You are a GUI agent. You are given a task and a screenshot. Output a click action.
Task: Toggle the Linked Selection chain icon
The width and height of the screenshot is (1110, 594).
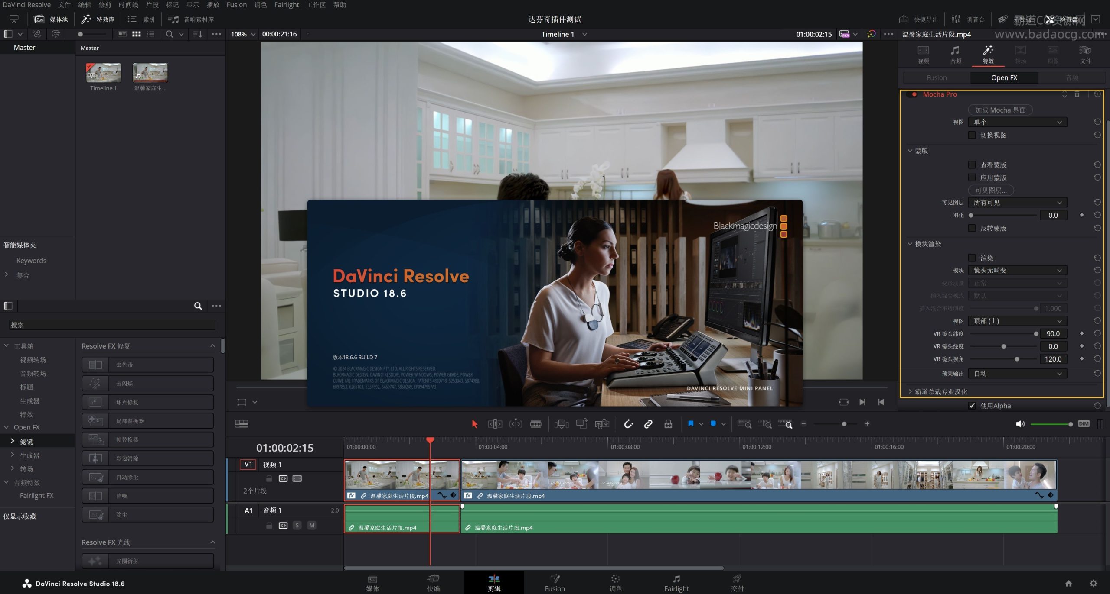coord(648,424)
